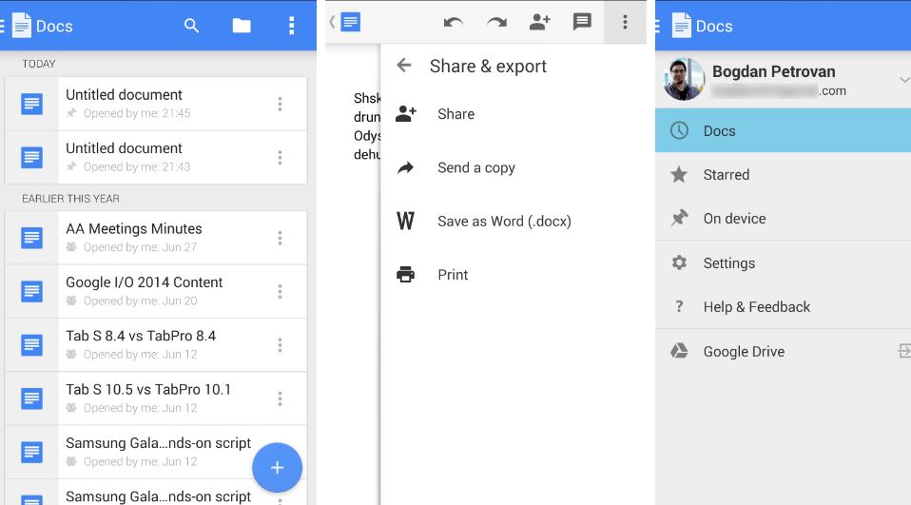Image resolution: width=911 pixels, height=505 pixels.
Task: Open options for Untitled document opened 21:43
Action: click(280, 158)
